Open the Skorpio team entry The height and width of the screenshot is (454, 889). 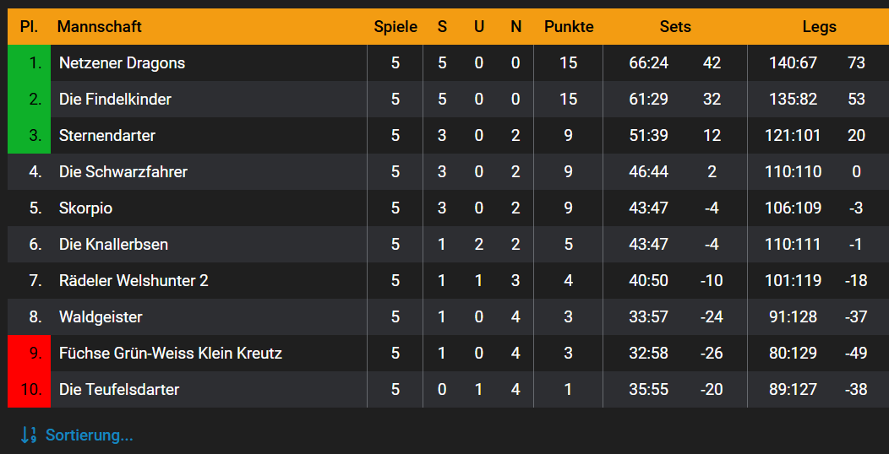tap(85, 208)
